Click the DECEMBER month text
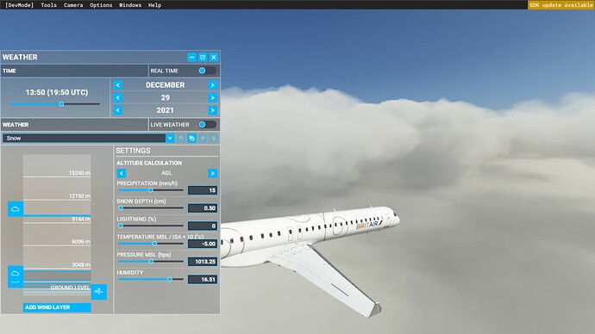 click(166, 85)
